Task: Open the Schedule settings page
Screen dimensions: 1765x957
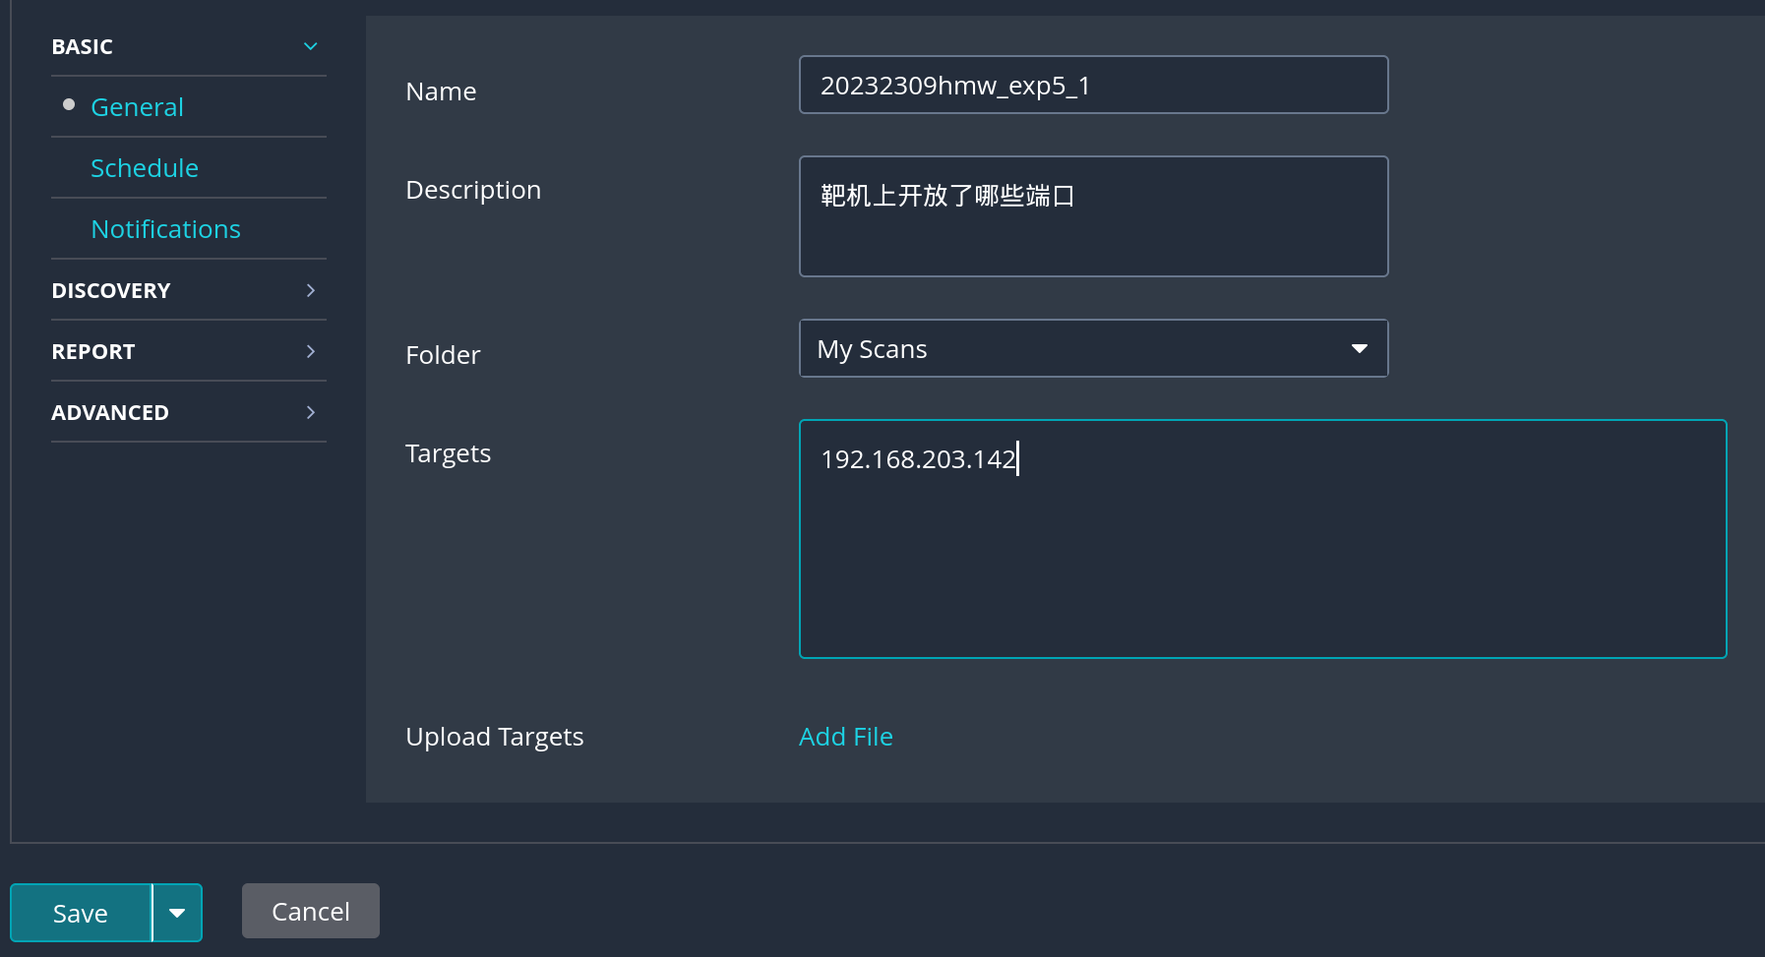Action: pyautogui.click(x=144, y=168)
